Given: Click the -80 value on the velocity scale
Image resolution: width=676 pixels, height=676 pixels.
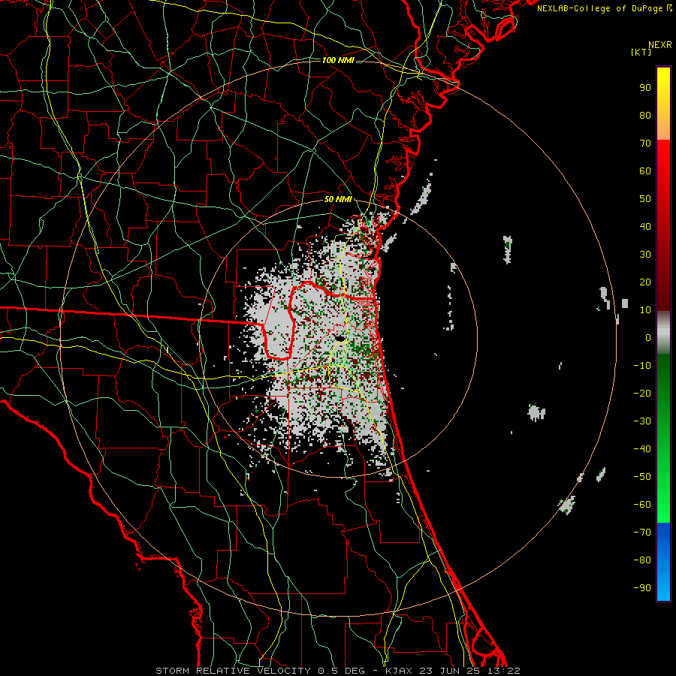Looking at the screenshot, I should click(x=642, y=560).
